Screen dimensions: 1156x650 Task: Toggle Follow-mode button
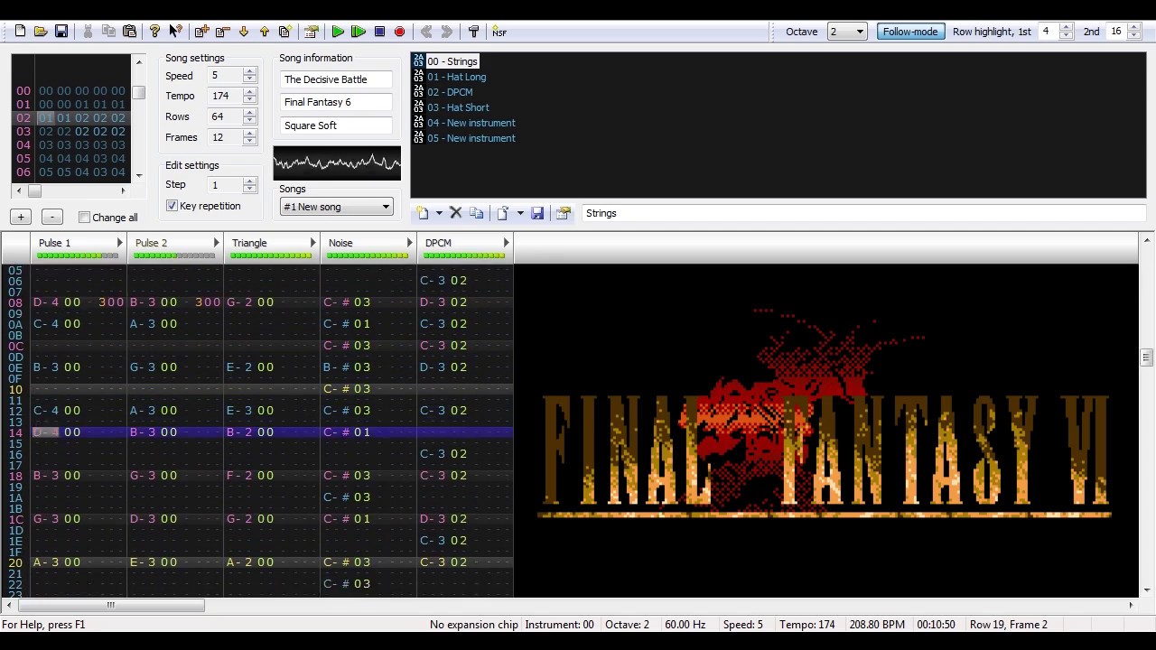pyautogui.click(x=910, y=32)
